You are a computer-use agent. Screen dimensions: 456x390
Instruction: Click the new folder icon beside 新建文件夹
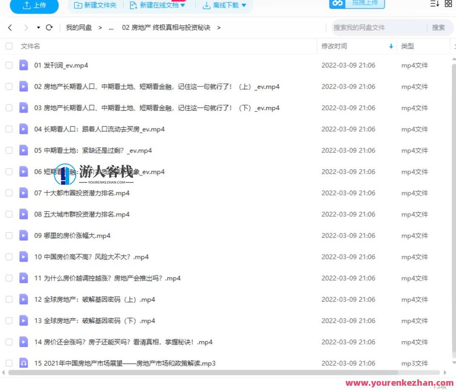pyautogui.click(x=78, y=6)
